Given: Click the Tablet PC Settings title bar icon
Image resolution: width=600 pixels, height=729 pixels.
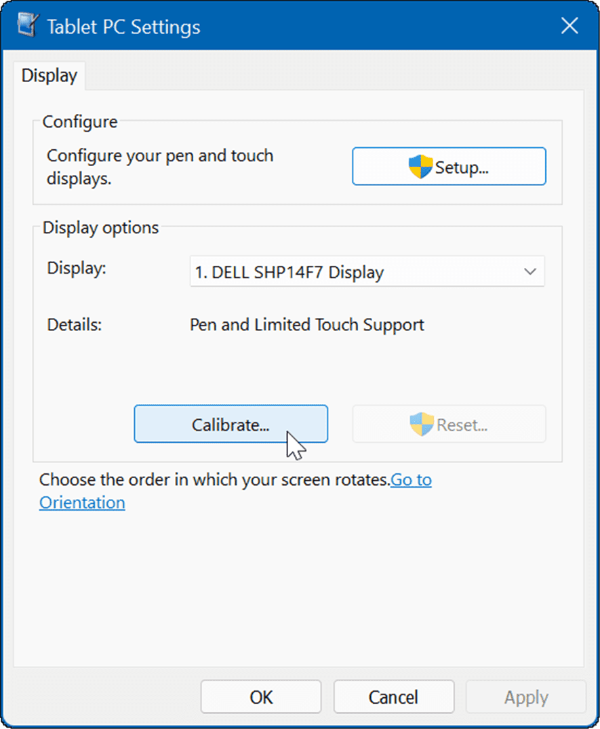Looking at the screenshot, I should pos(27,24).
